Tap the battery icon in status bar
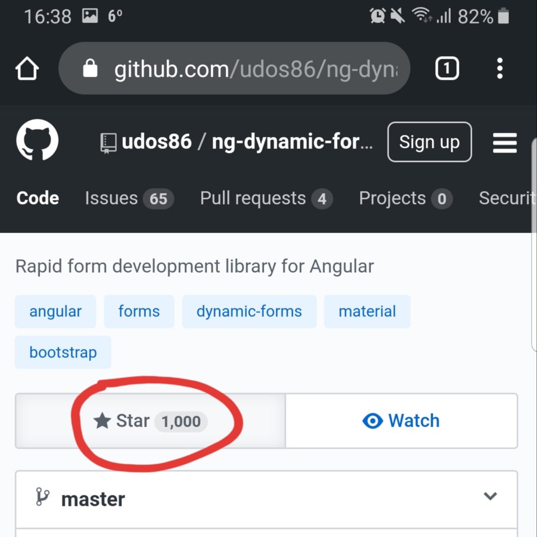The height and width of the screenshot is (537, 537). [x=503, y=16]
